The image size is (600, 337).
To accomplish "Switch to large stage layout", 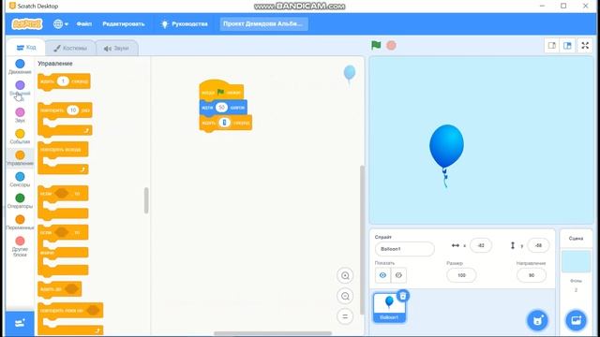I will [x=567, y=46].
